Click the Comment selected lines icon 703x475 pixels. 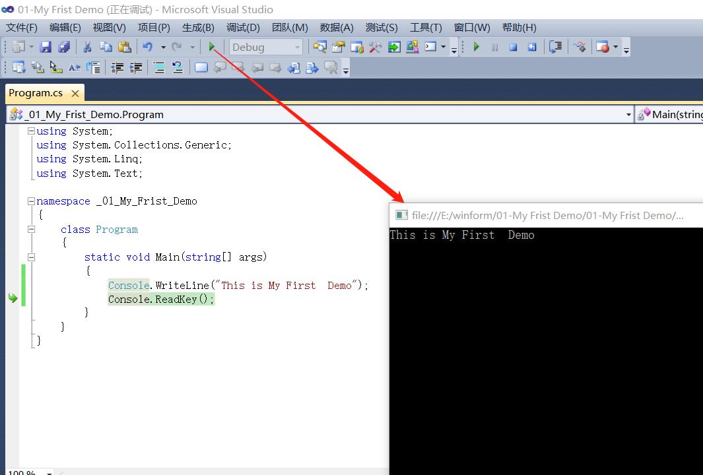pyautogui.click(x=159, y=67)
